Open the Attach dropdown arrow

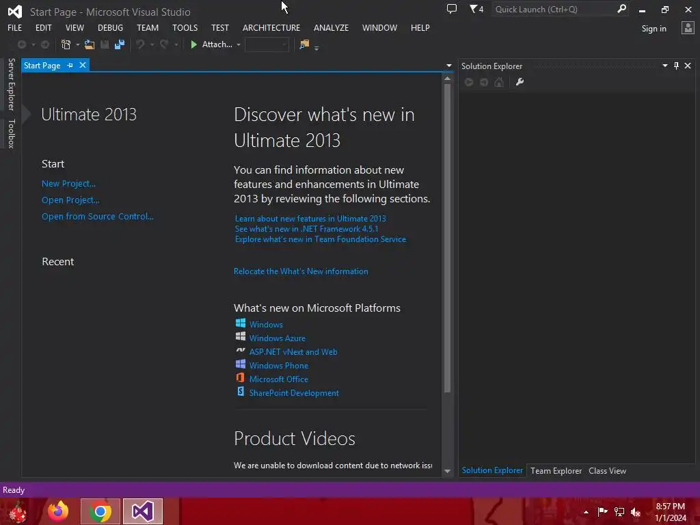(x=239, y=44)
